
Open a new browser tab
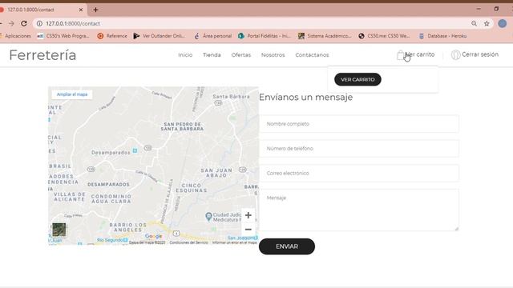95,10
